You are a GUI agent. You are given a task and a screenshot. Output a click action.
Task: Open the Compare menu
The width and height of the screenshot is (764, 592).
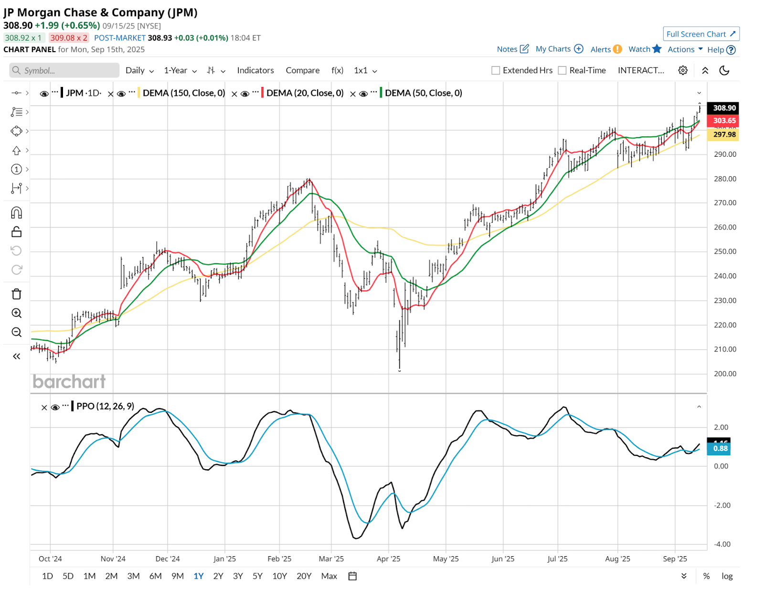click(303, 70)
